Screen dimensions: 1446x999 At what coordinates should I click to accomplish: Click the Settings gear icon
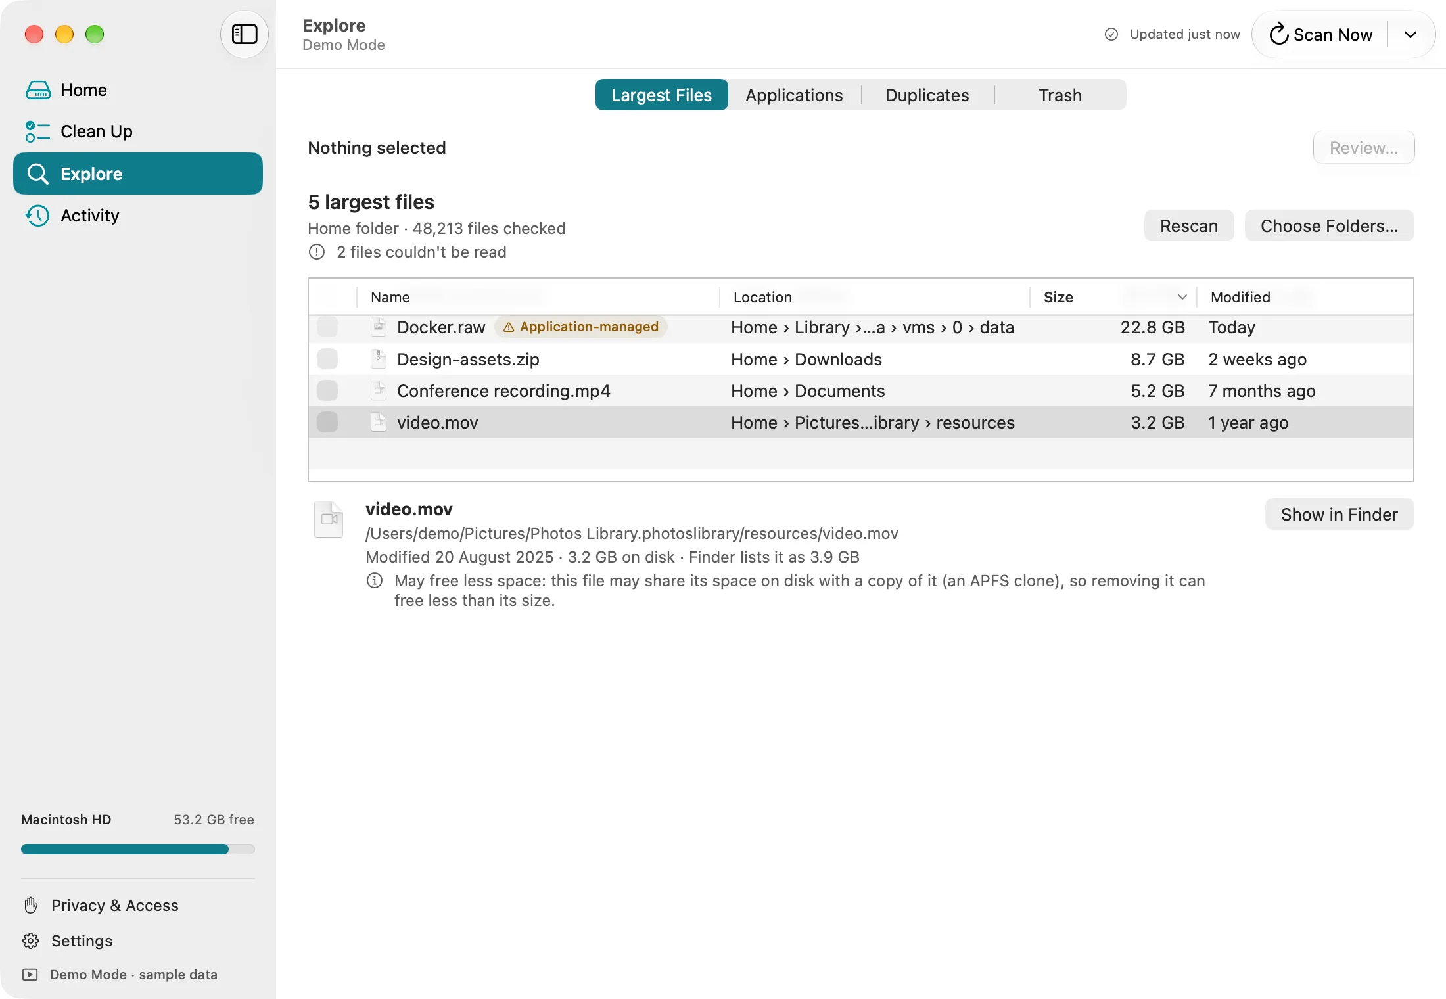pos(31,941)
